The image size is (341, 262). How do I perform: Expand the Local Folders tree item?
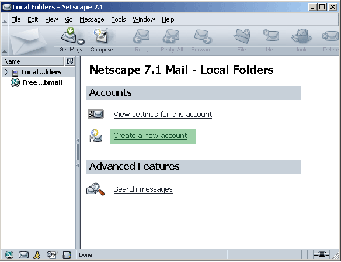tap(6, 72)
